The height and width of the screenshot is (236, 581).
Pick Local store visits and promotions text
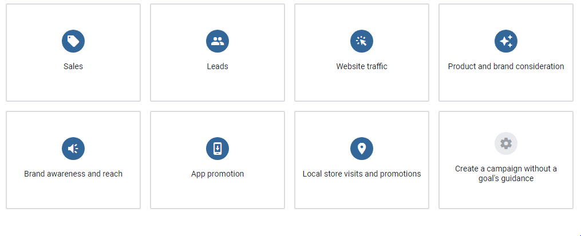pos(362,174)
